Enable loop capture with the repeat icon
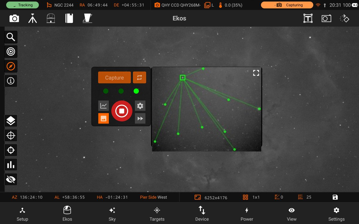359x224 pixels. point(139,77)
